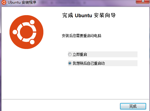Close the Ubuntu 安装程序 window

(143, 1)
